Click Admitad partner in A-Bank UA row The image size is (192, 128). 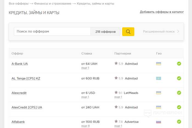pyautogui.click(x=131, y=64)
